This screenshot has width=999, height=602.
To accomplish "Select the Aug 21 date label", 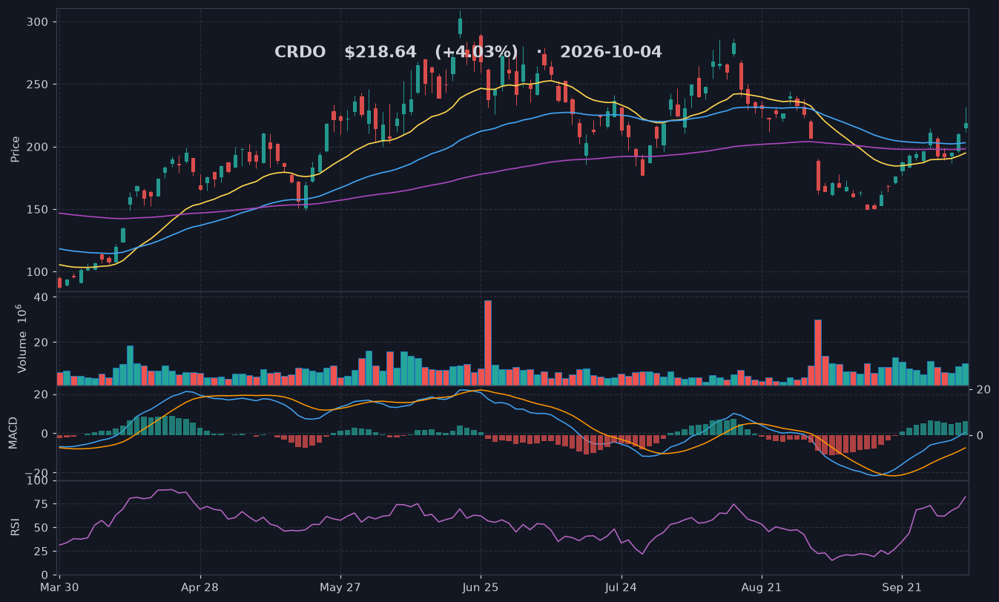I will click(x=762, y=589).
